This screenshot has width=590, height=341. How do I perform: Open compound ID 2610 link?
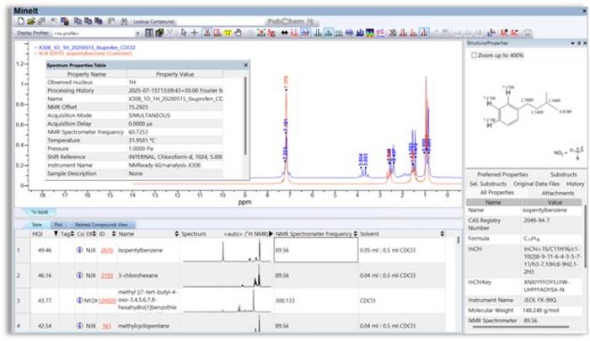click(106, 250)
